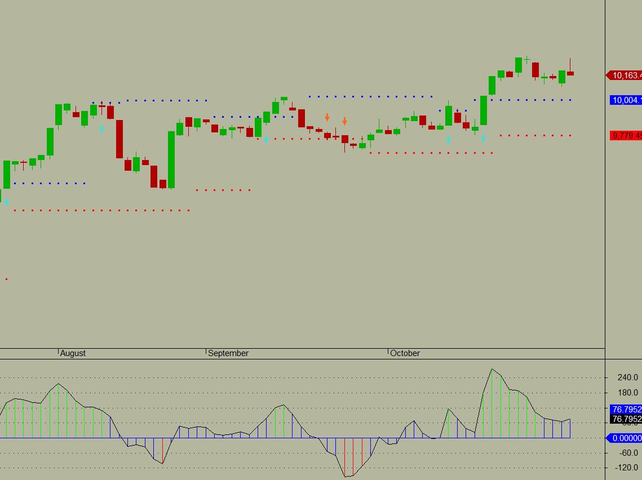This screenshot has width=642, height=480.
Task: Select the October label on time axis
Action: (405, 353)
